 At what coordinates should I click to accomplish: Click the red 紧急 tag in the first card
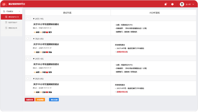click(x=49, y=32)
